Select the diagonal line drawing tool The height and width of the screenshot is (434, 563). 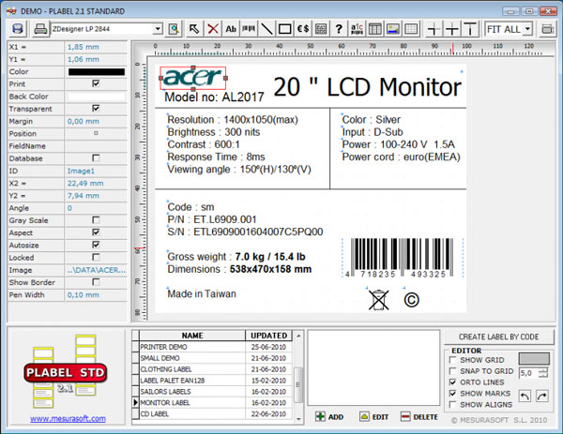[266, 29]
